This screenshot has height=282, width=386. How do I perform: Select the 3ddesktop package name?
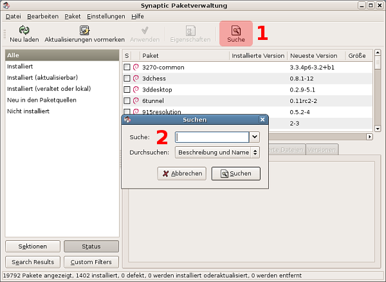(x=157, y=89)
